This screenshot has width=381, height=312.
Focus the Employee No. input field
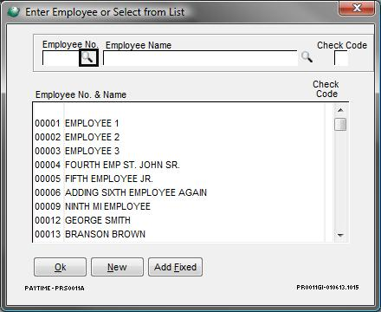[x=61, y=58]
